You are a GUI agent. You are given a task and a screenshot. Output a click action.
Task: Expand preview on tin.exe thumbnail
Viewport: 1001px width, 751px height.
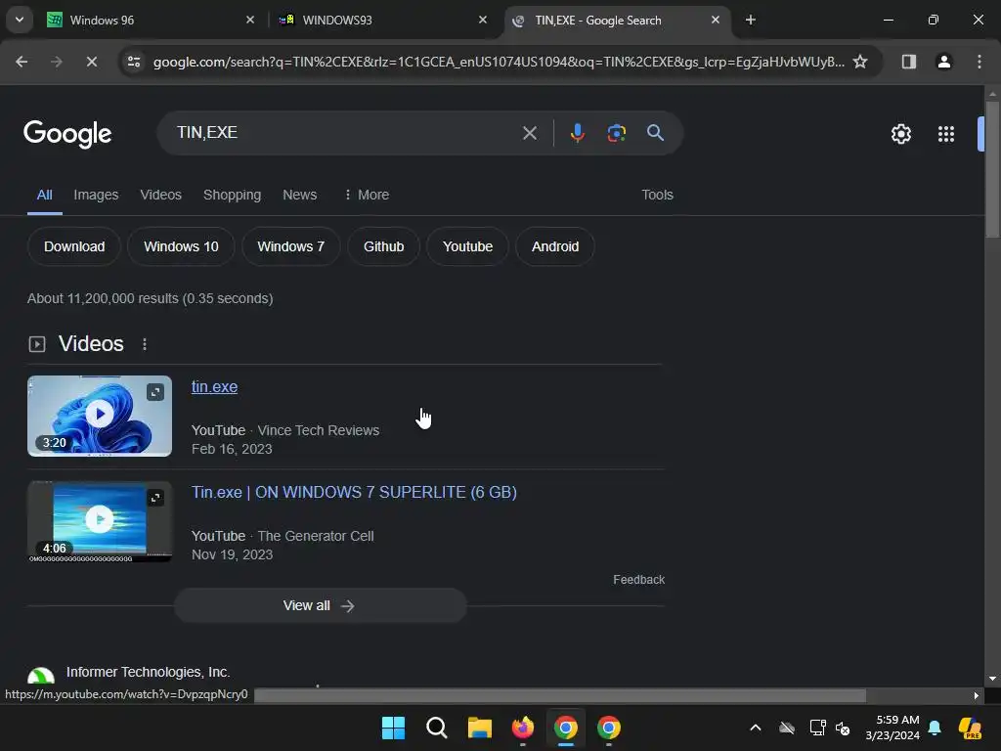click(x=155, y=391)
